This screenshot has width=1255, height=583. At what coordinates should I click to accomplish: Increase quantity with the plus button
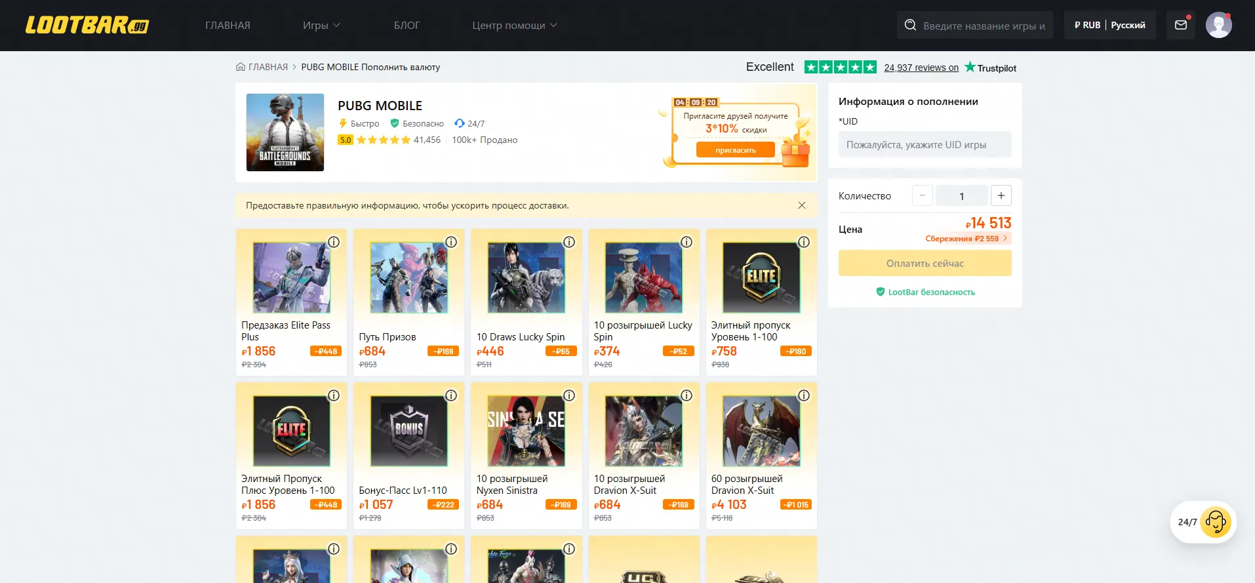[1001, 195]
